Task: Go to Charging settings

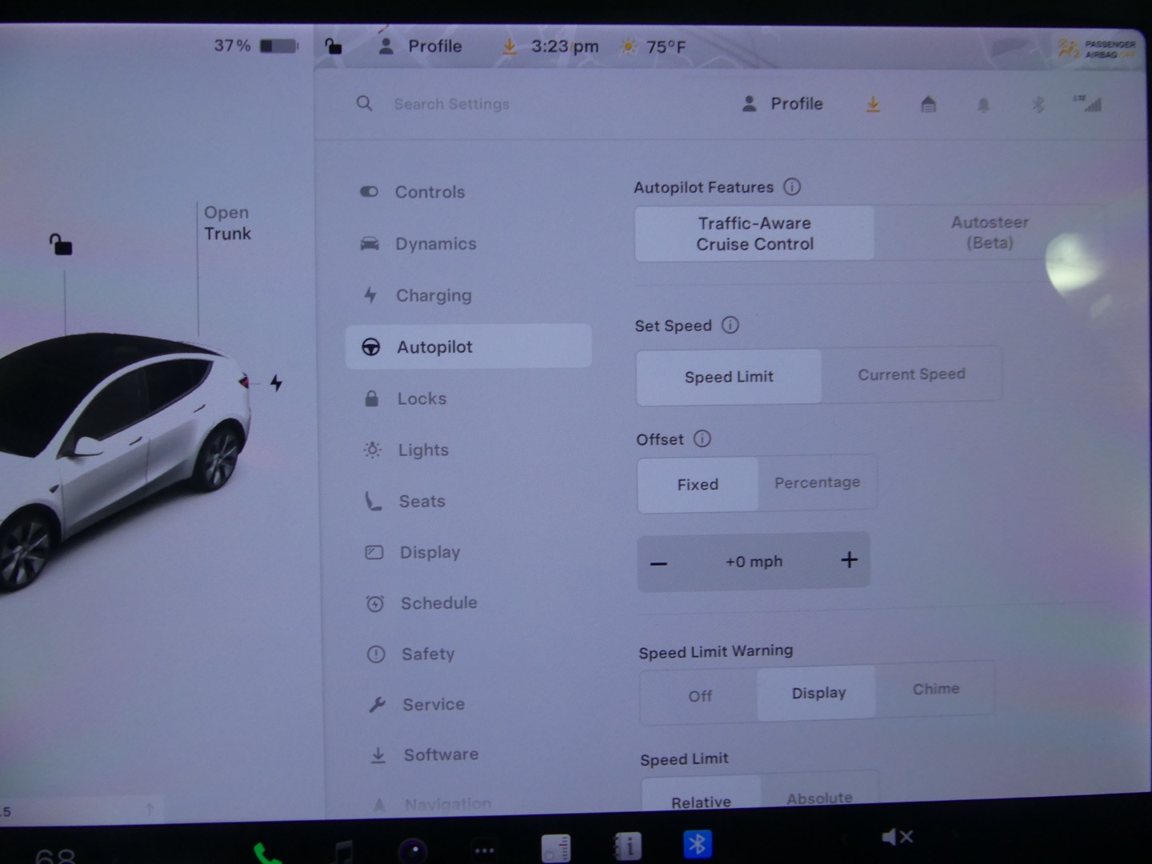Action: pos(433,295)
